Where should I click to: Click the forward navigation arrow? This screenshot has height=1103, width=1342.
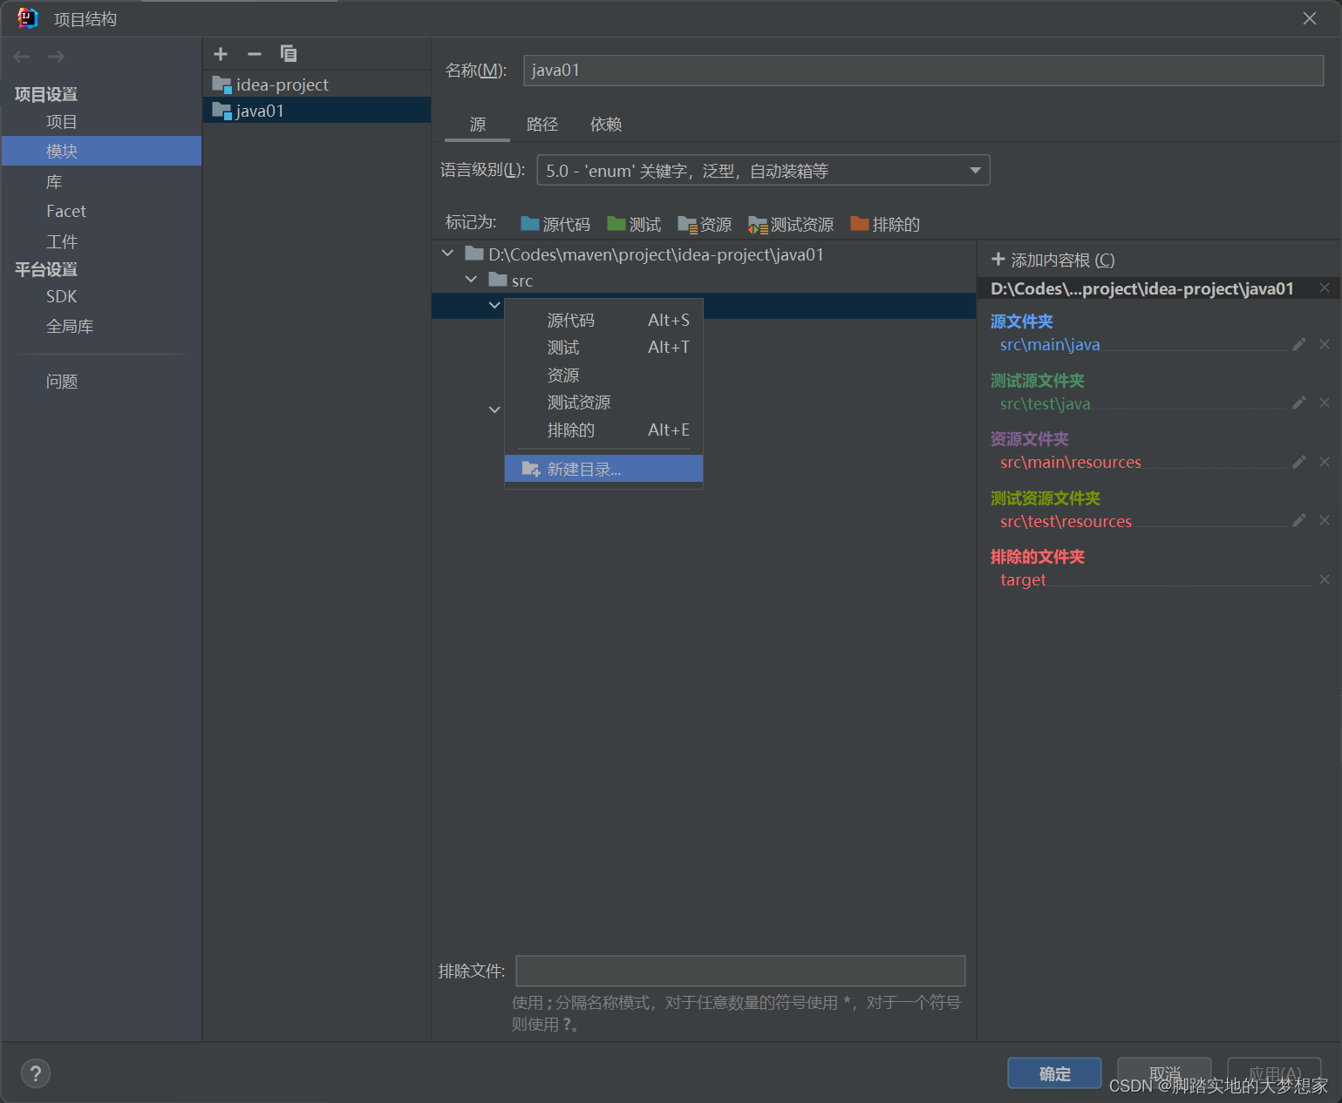pos(57,57)
